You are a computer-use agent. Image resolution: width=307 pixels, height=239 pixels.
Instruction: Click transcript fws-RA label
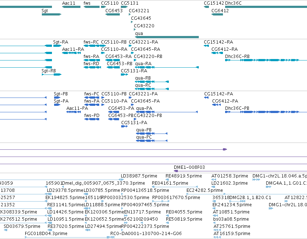91,57
